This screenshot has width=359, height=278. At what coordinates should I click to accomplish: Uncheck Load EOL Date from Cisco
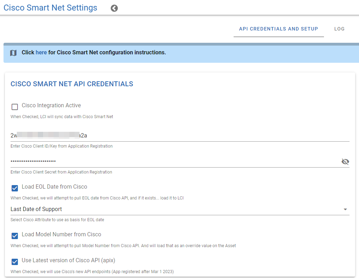(14, 188)
